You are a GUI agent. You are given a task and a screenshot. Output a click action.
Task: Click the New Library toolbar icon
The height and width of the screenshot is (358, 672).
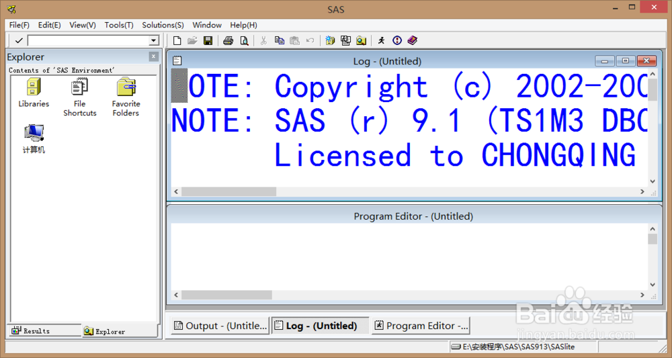pos(330,41)
